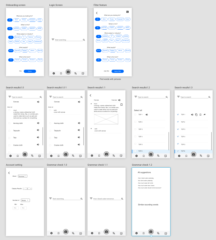
Task: Select the Rhymes chip on Filter feature screen
Action: pos(127,50)
